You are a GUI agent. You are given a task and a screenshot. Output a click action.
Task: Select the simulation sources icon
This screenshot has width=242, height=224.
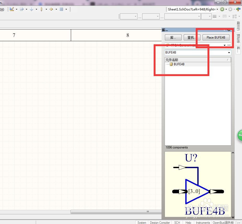51,9
